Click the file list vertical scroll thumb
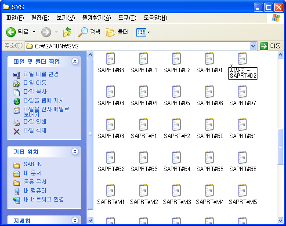 281,146
